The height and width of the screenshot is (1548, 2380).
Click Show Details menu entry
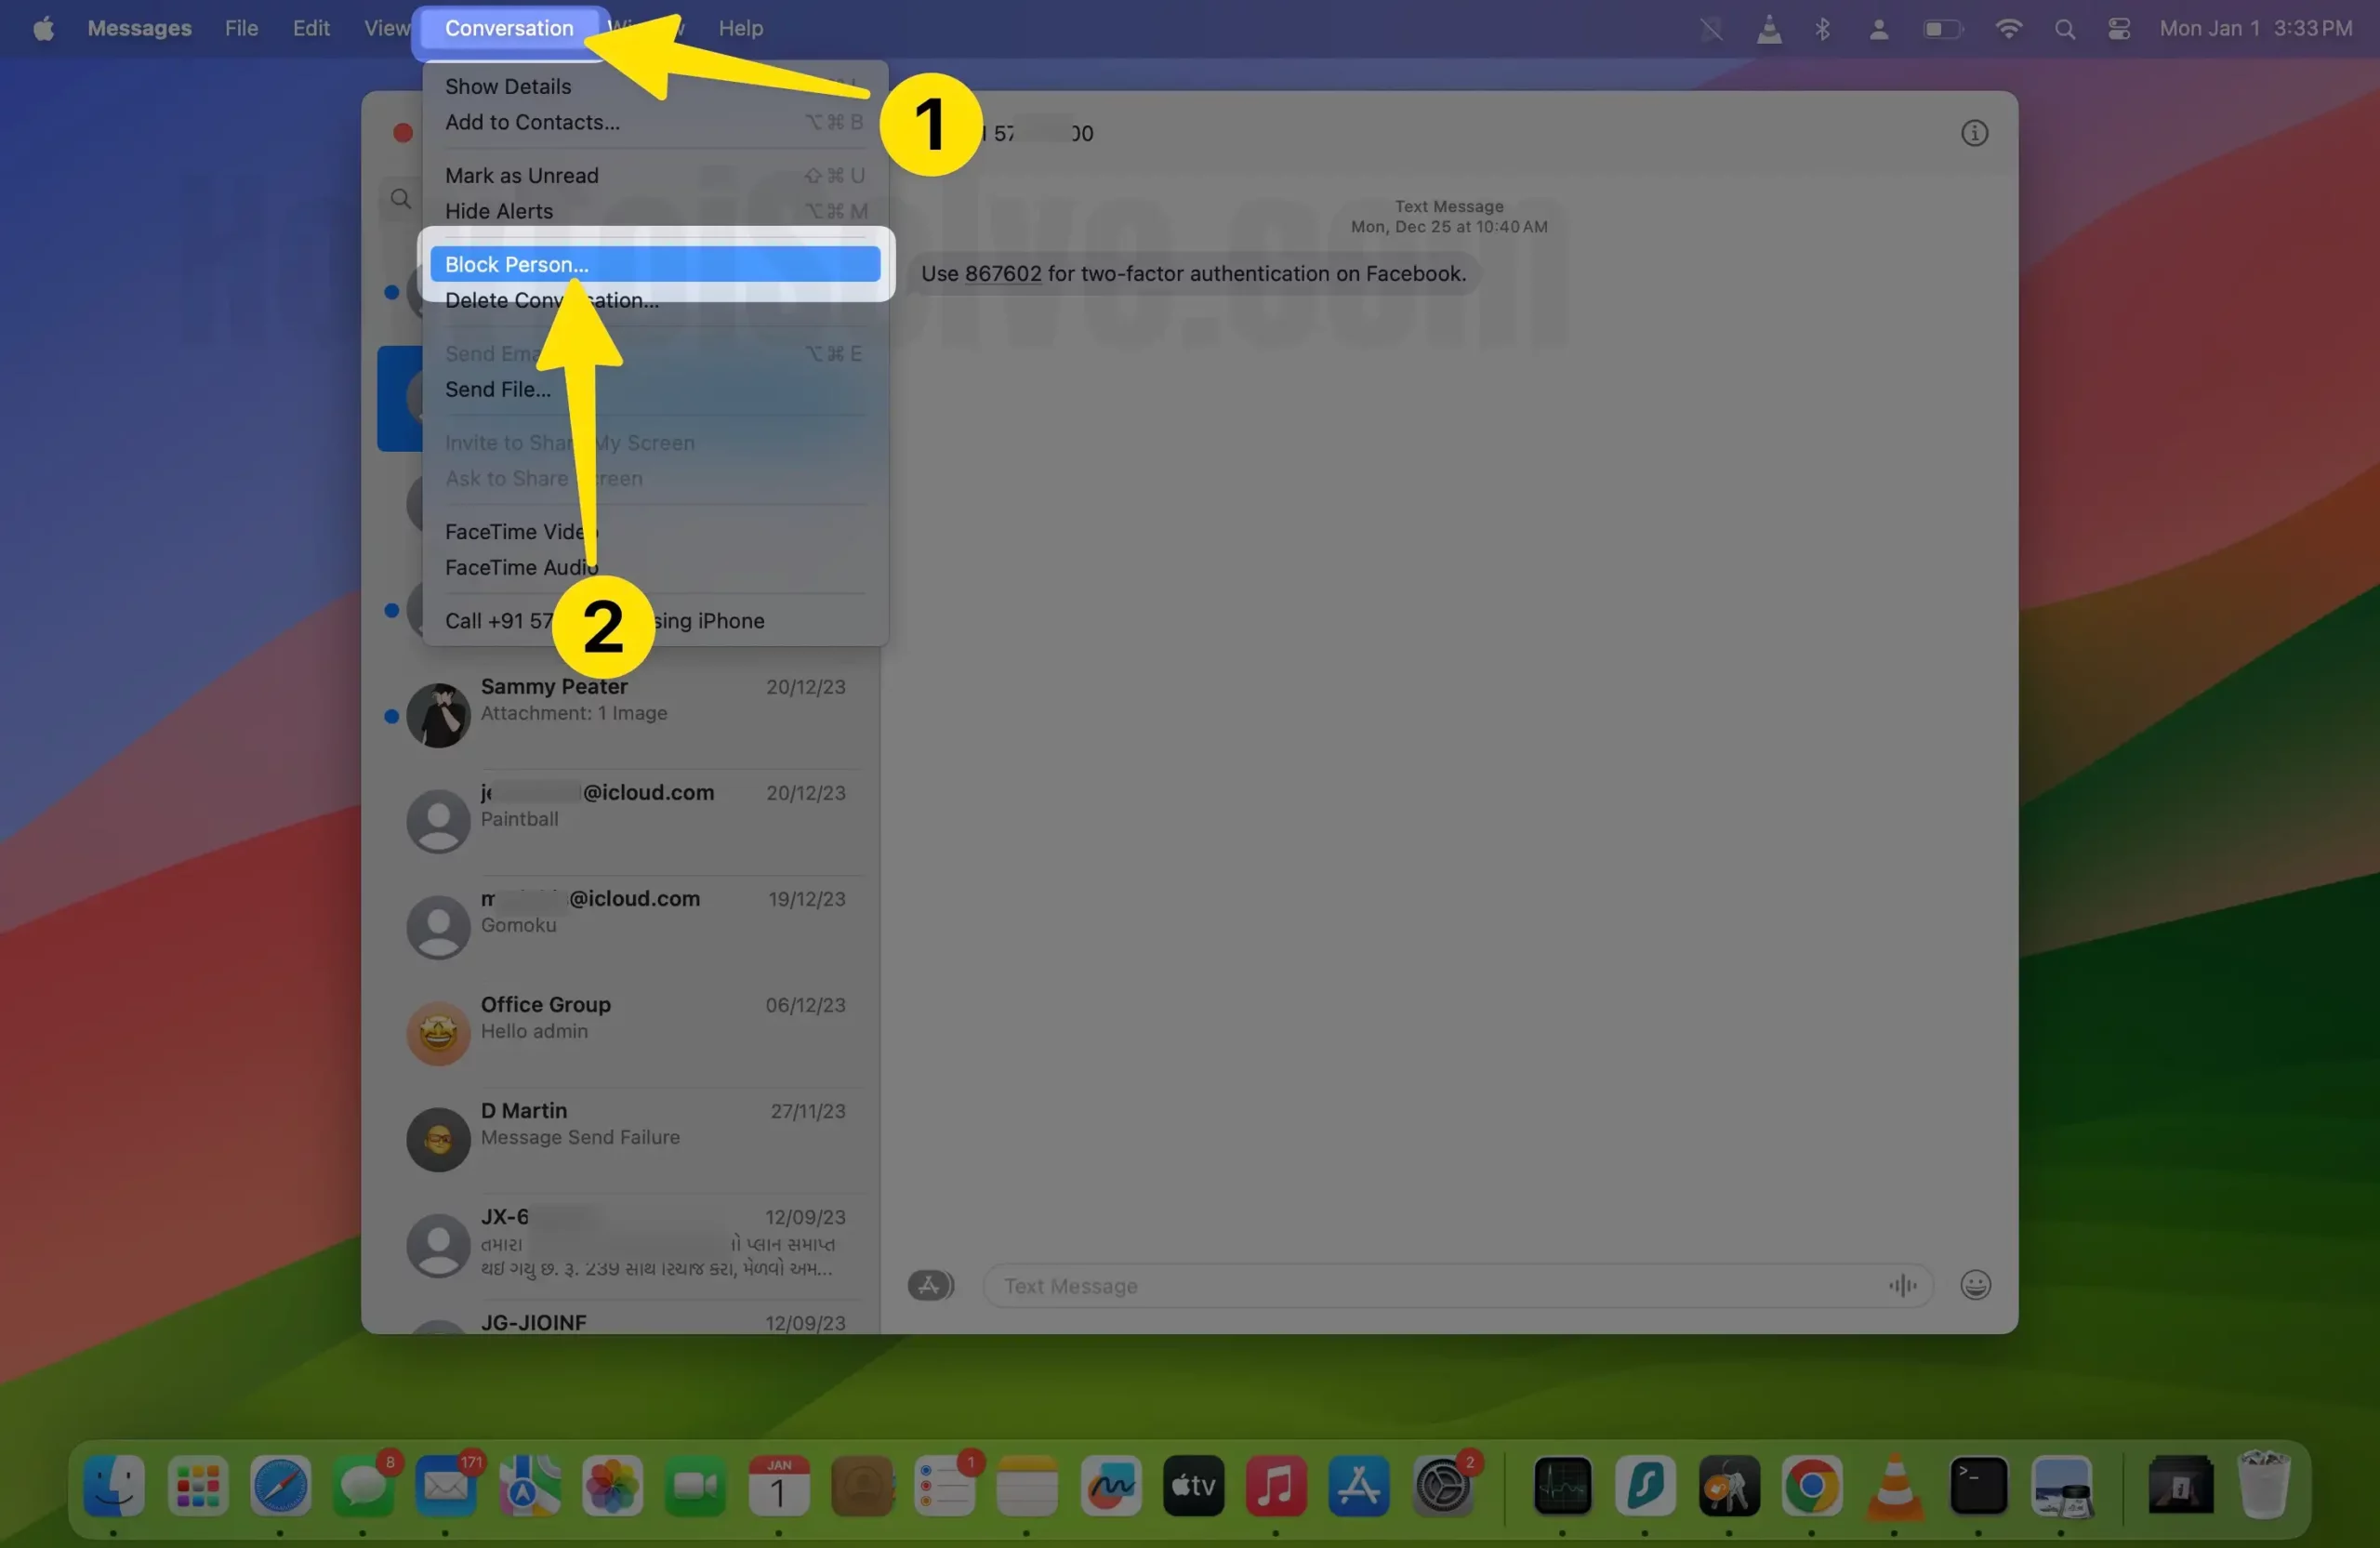click(508, 86)
